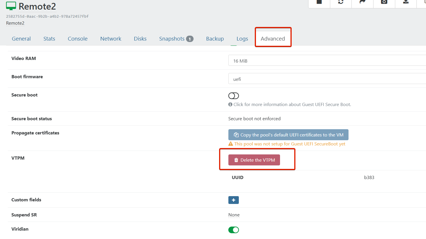
Task: Disable the Viridian toggle
Action: [234, 230]
